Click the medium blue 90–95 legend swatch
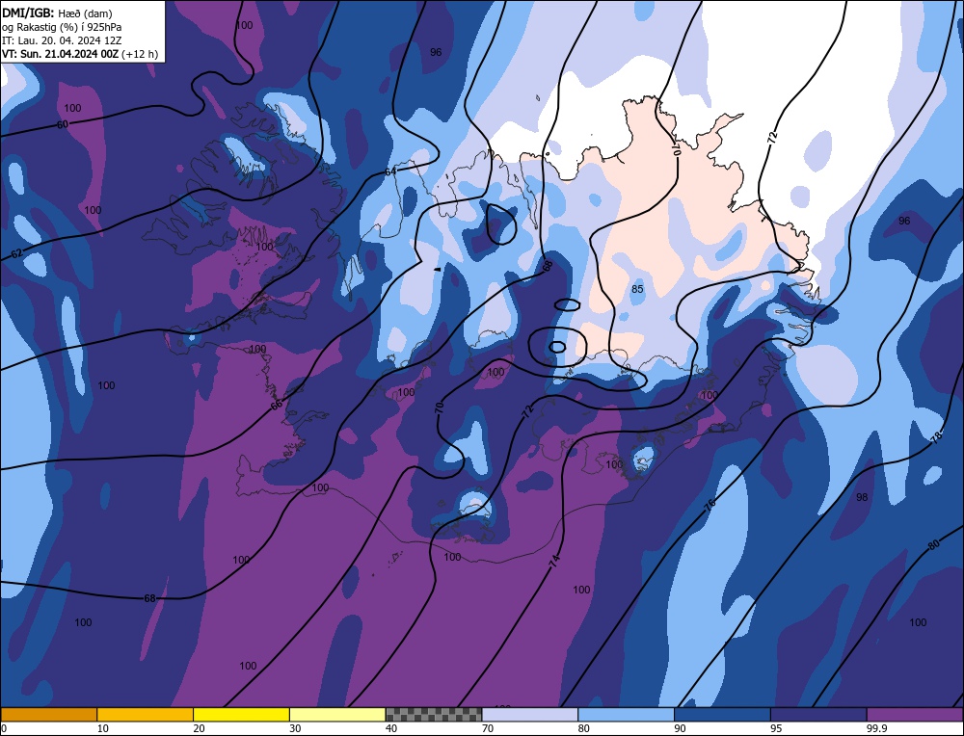This screenshot has height=736, width=964. click(x=722, y=715)
